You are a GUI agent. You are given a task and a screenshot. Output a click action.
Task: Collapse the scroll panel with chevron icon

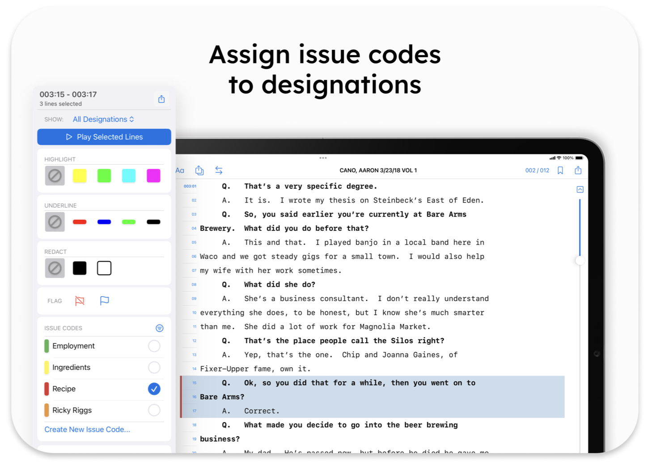tap(580, 190)
